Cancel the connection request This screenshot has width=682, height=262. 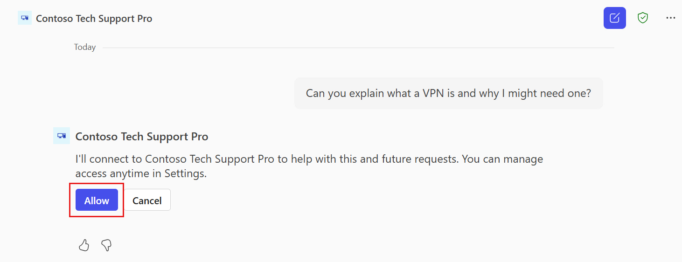[147, 200]
